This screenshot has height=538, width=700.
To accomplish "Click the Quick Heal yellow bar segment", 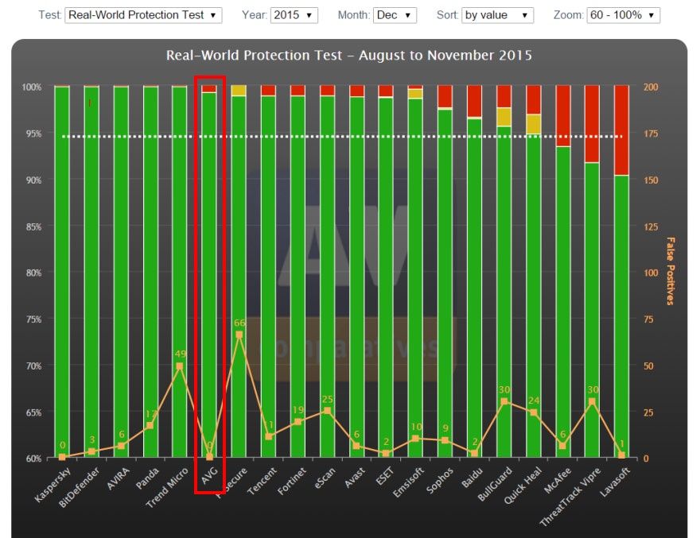I will [x=534, y=123].
